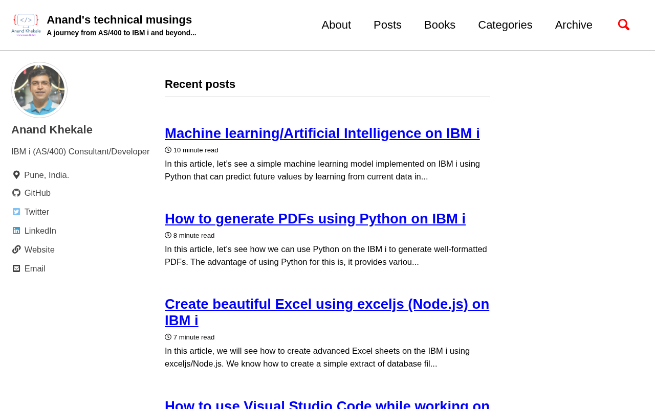The image size is (655, 409).
Task: Open the Books section
Action: (440, 25)
